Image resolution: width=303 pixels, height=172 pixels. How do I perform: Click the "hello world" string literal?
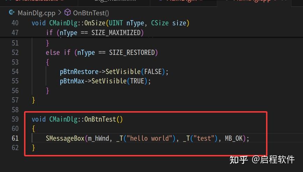pos(149,138)
